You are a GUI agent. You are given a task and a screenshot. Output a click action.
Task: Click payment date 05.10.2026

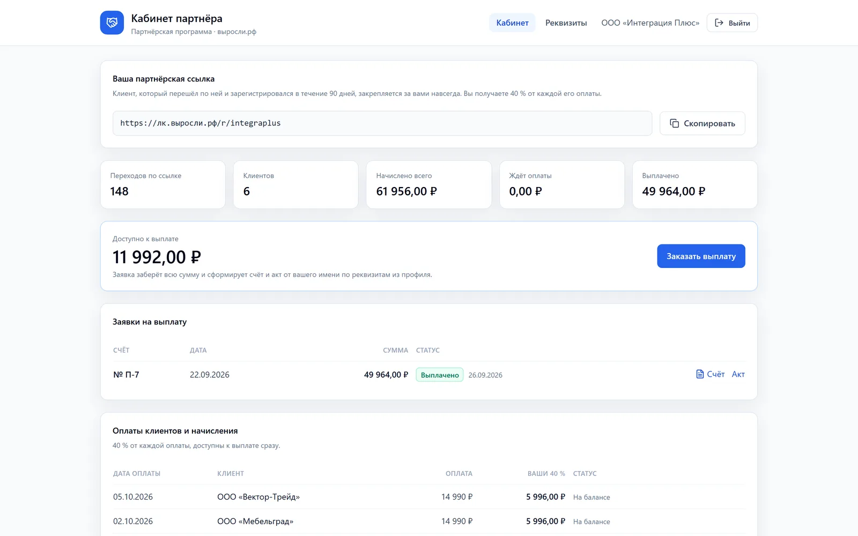133,497
